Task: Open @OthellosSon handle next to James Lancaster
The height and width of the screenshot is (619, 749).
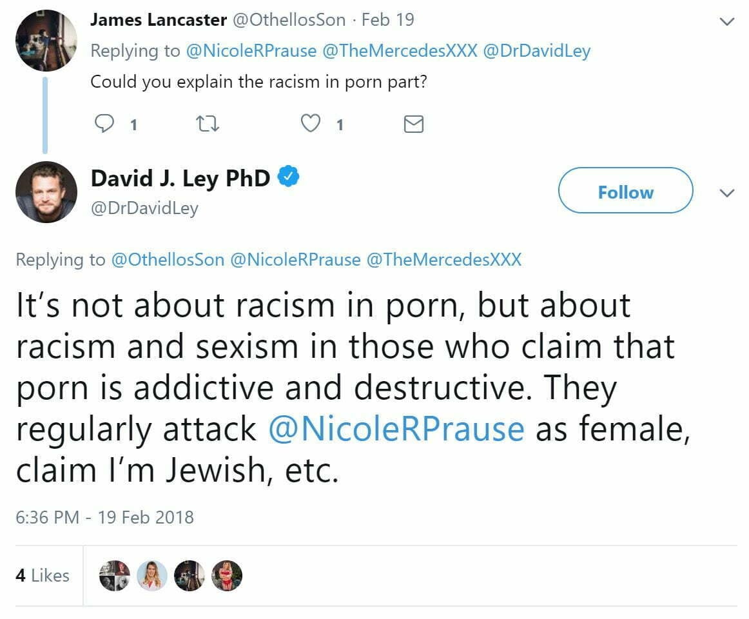Action: 289,20
